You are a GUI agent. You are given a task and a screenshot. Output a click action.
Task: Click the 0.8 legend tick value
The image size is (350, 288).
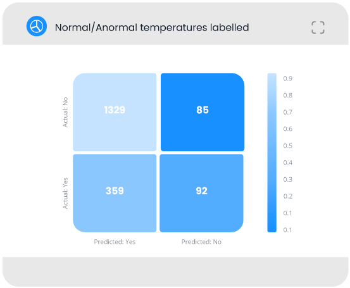[x=288, y=96]
